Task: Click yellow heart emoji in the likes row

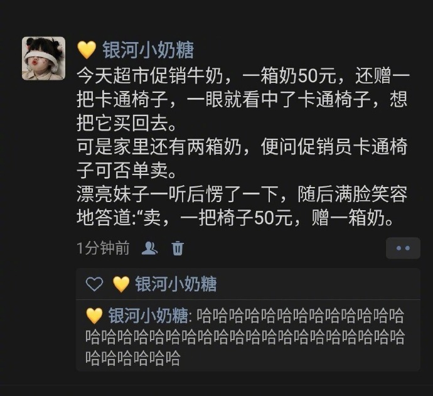Action: pos(121,284)
